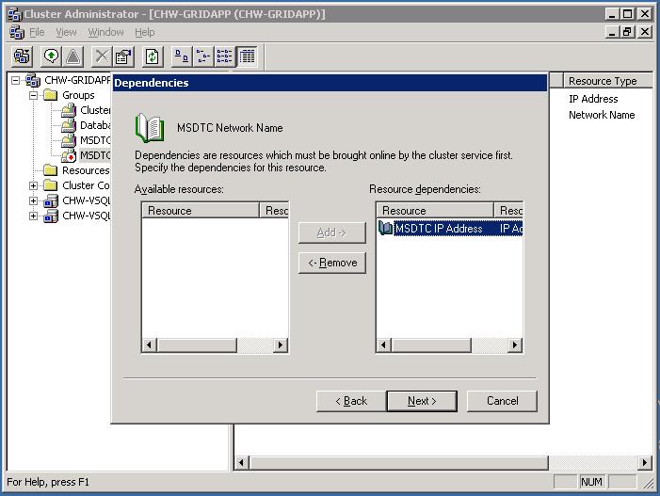Select the Cluster... group in the tree
Viewport: 660px width, 496px height.
click(95, 110)
